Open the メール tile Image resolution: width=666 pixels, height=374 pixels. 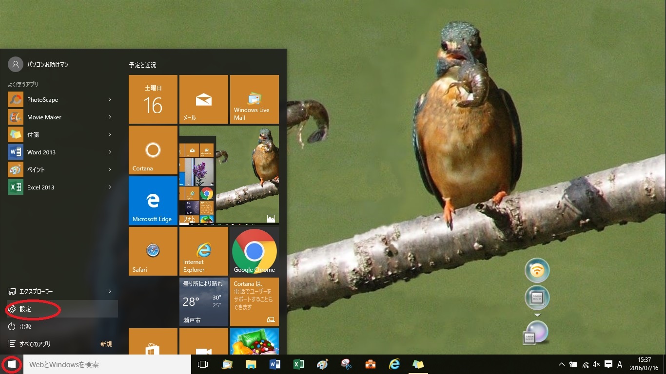204,99
